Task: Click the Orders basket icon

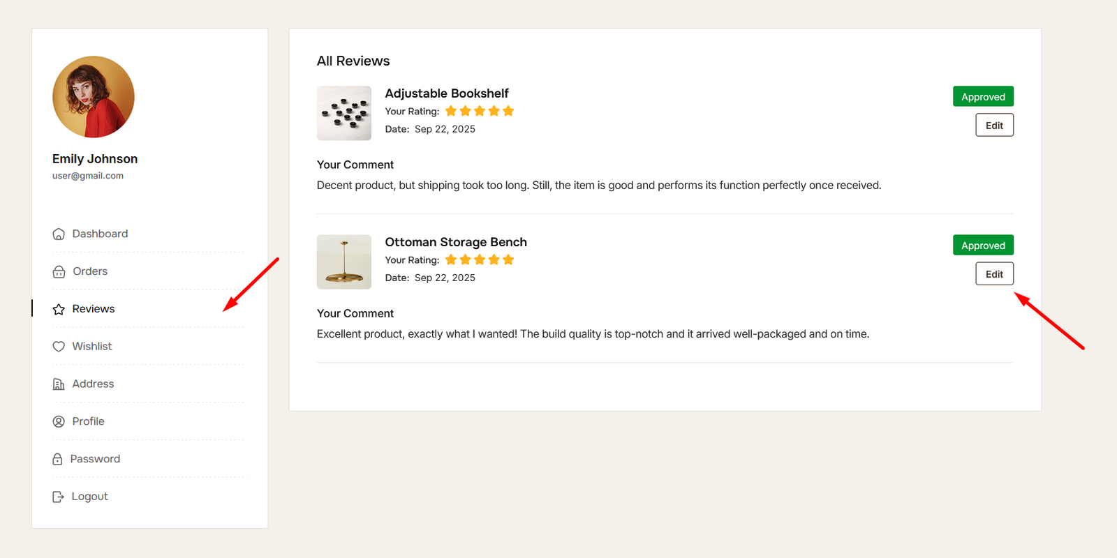Action: (x=59, y=272)
